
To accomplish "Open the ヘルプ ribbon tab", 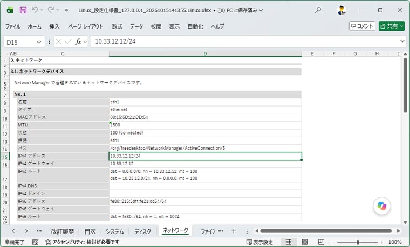I will click(x=217, y=26).
